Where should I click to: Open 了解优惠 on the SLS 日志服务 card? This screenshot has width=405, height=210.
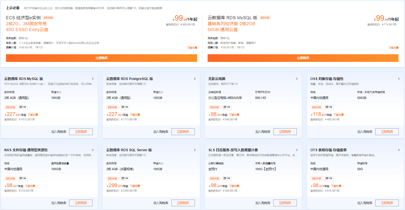click(x=234, y=186)
